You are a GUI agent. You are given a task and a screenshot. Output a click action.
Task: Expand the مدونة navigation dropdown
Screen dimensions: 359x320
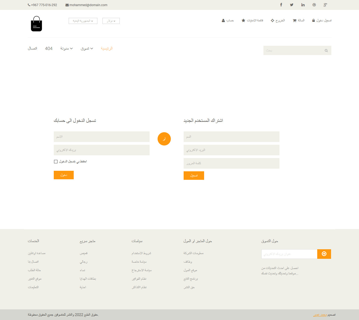tap(67, 48)
